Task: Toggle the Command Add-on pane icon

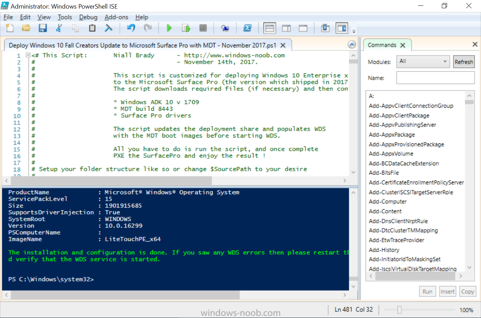Action: (342, 28)
